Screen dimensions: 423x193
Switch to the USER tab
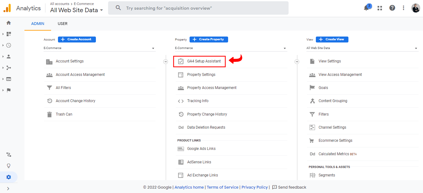click(x=62, y=23)
